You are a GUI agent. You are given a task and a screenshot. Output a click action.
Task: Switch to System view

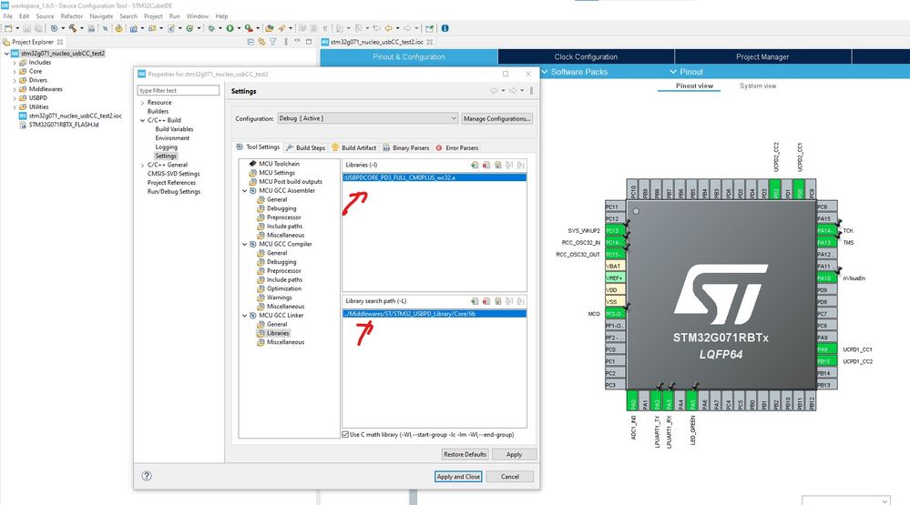pos(758,86)
